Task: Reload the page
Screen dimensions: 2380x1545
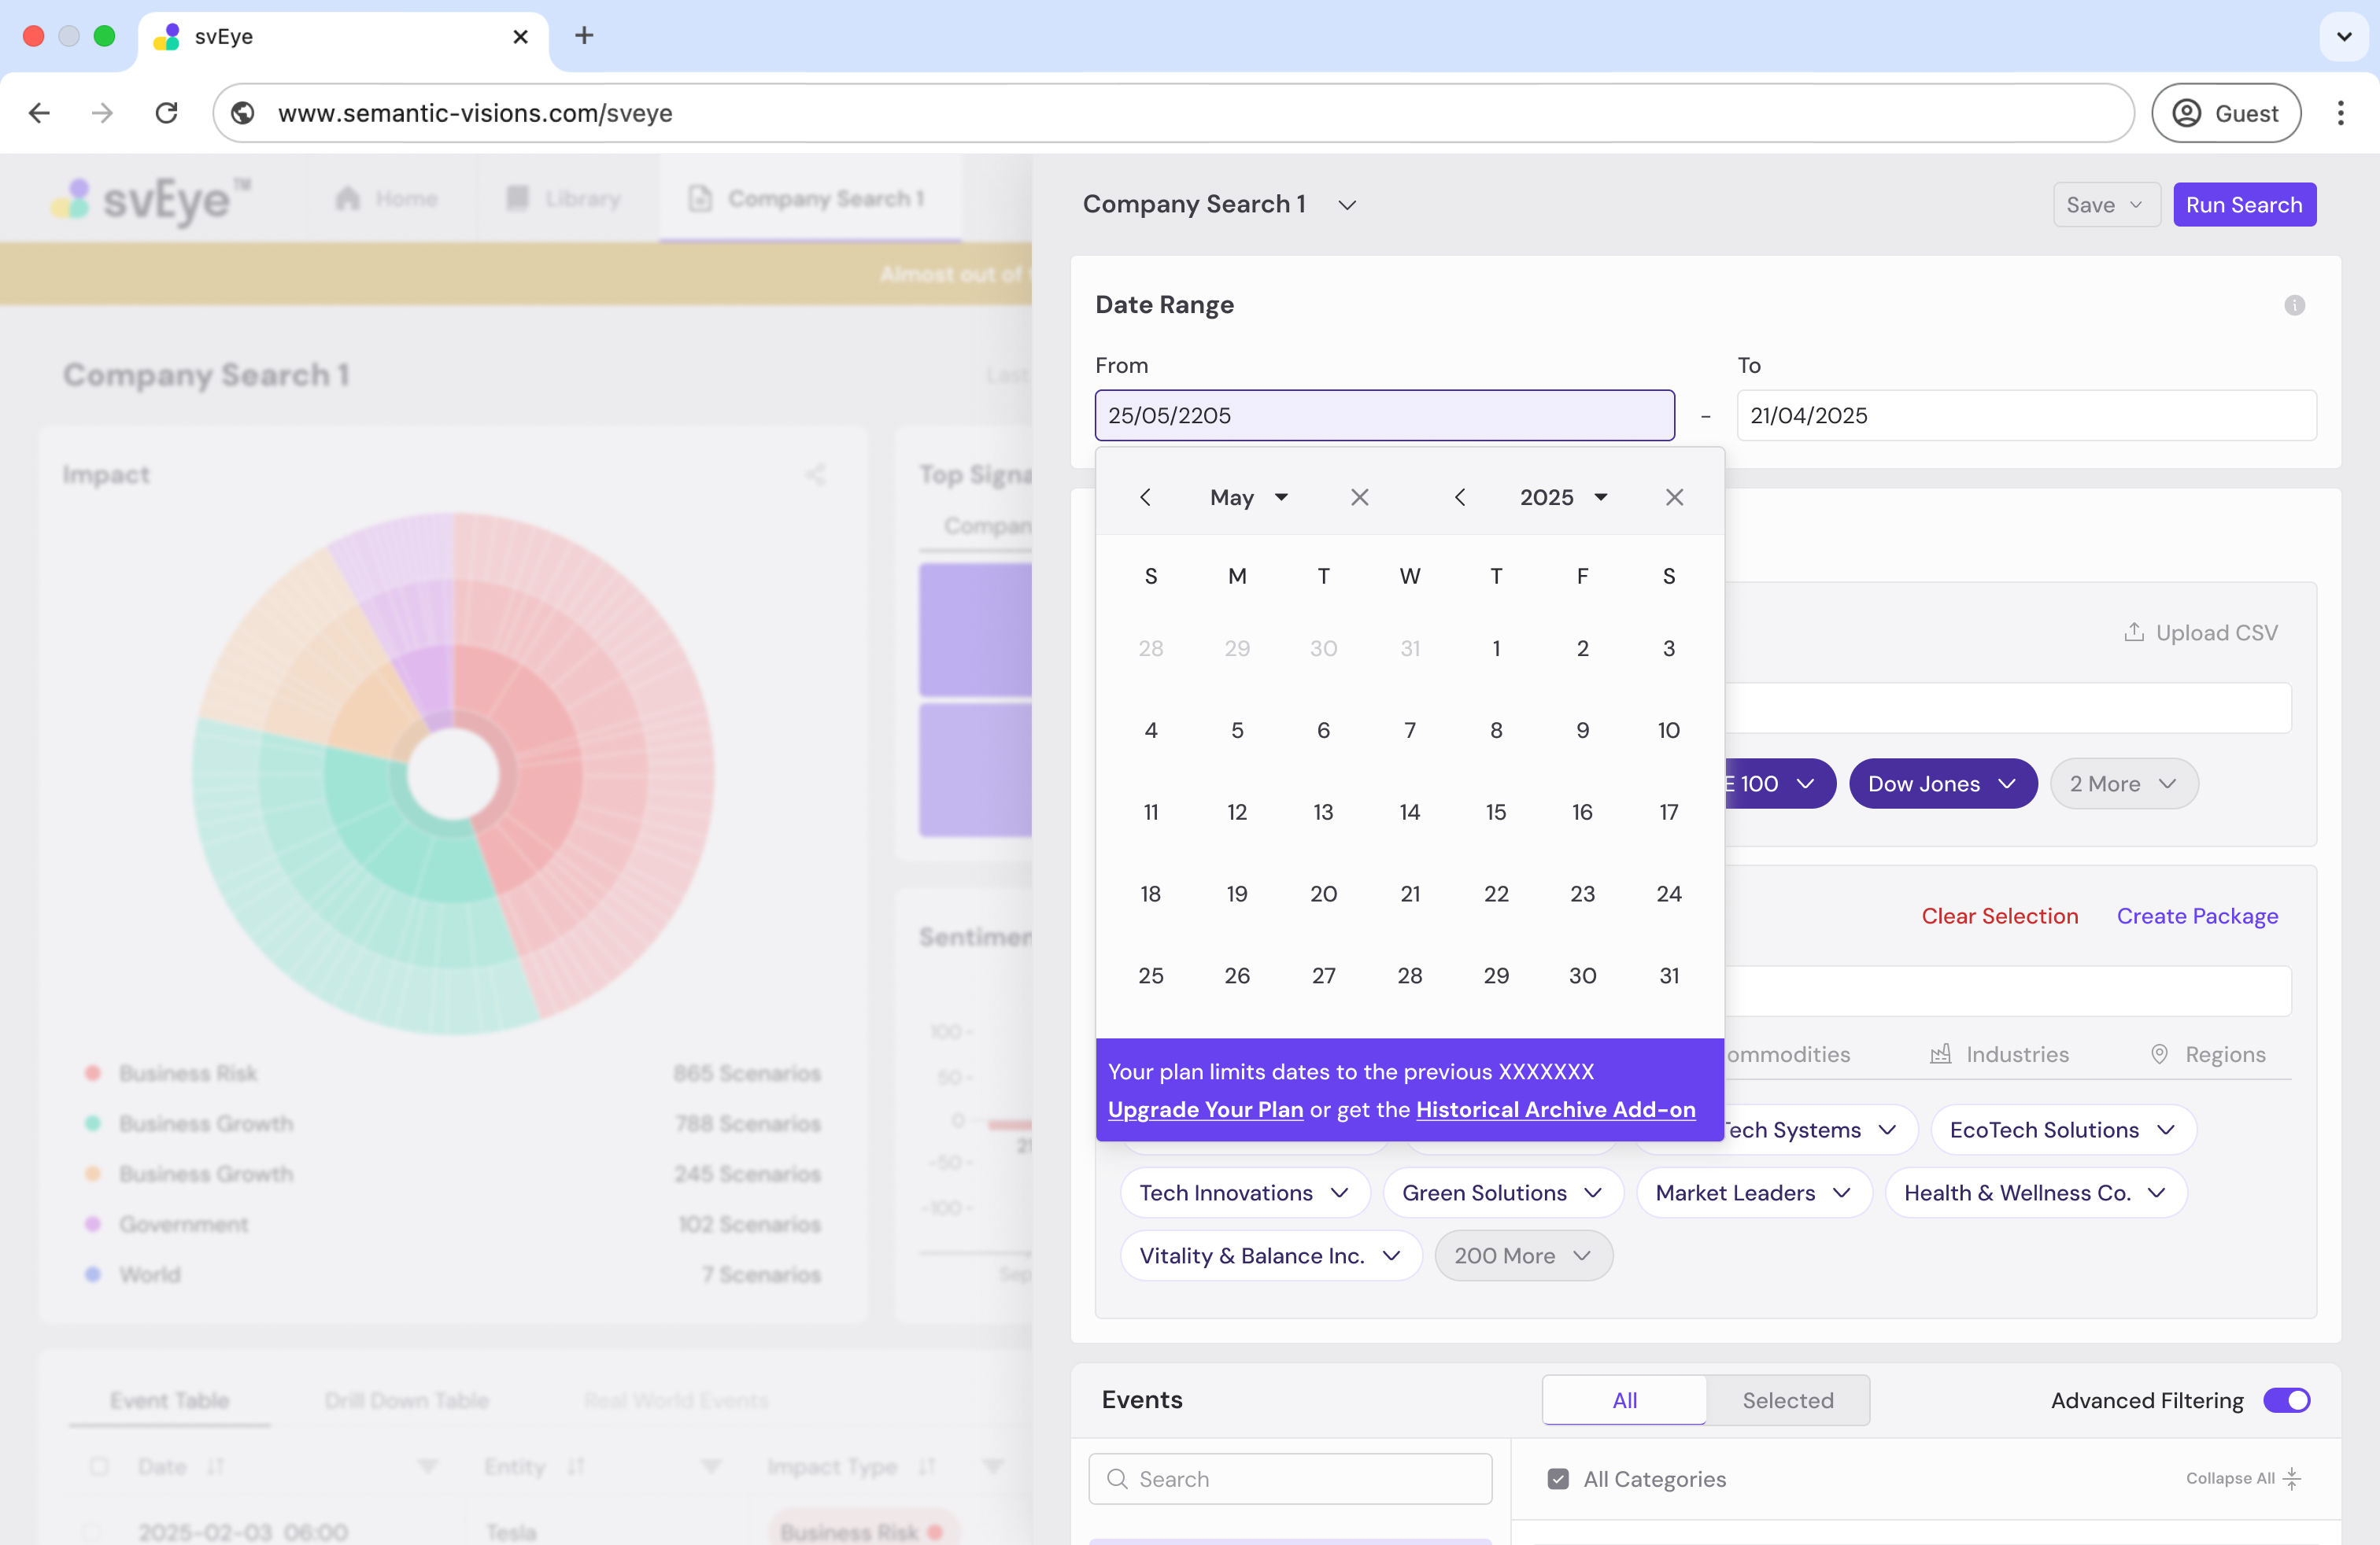Action: 167,113
